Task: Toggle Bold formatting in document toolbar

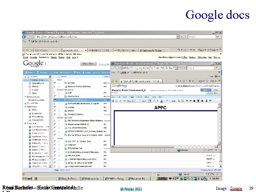Action: tap(150, 101)
